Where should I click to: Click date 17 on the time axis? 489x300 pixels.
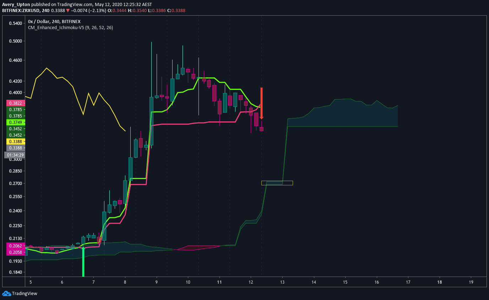click(408, 282)
